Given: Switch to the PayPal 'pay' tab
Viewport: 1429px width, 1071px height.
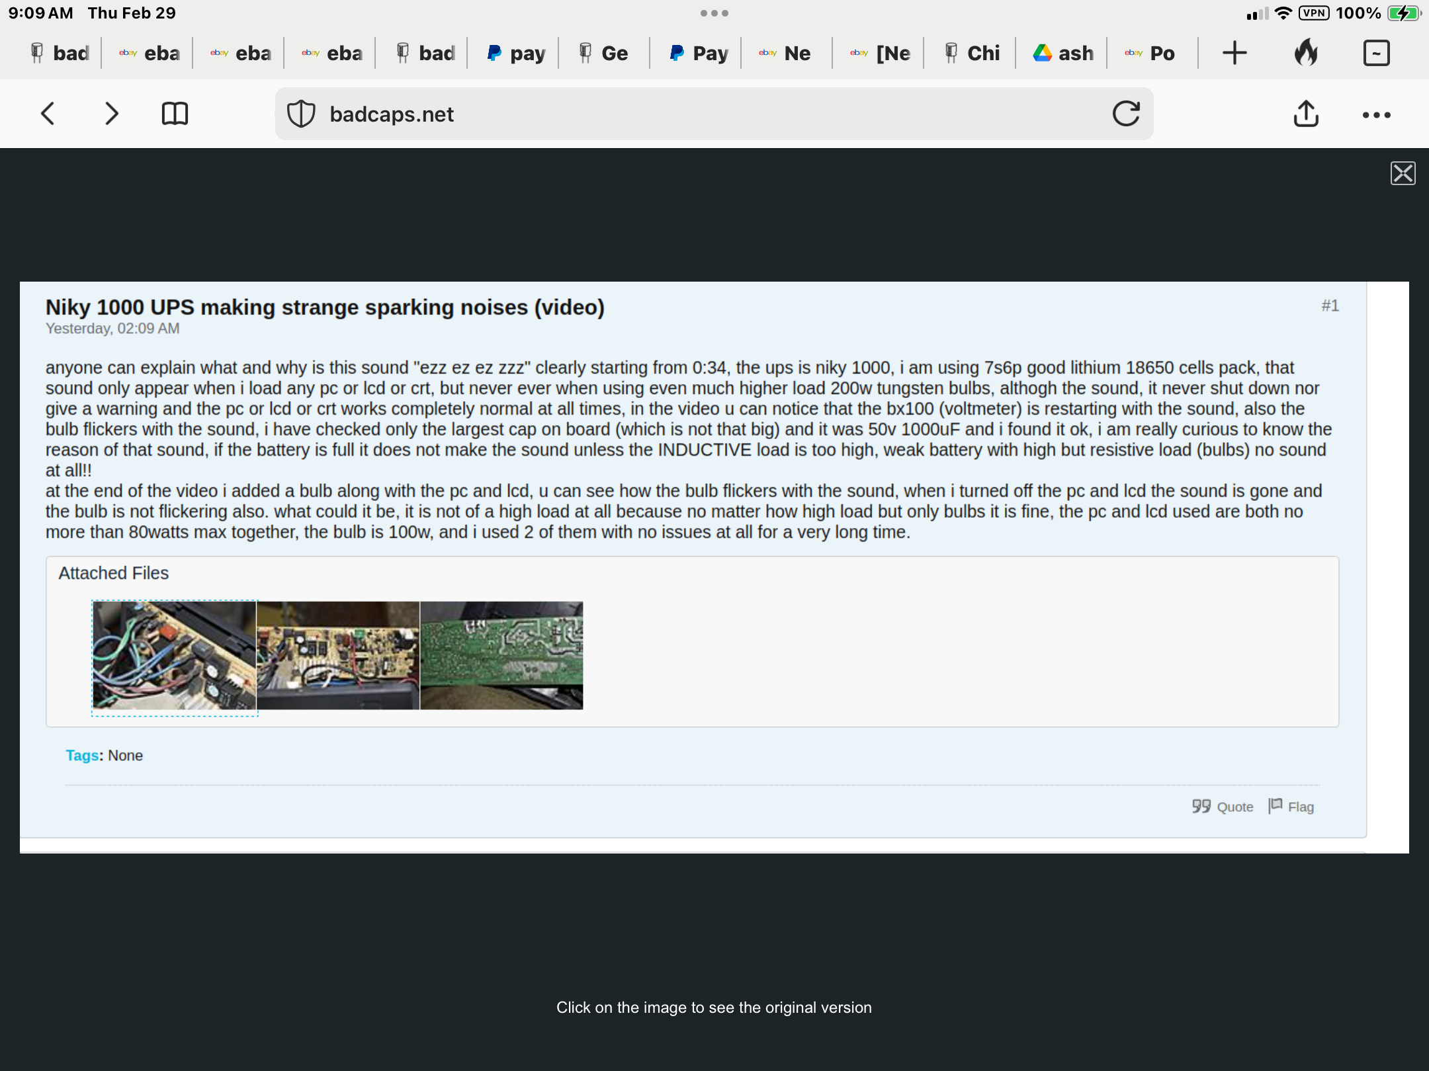Looking at the screenshot, I should 515,53.
